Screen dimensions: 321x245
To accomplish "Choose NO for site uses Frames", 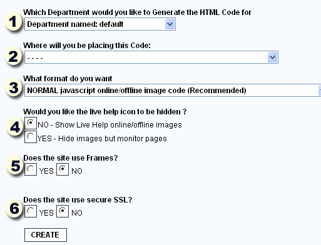I will 63,169.
